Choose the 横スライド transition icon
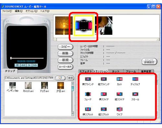Viewport: 162px width, 128px height. click(104, 94)
